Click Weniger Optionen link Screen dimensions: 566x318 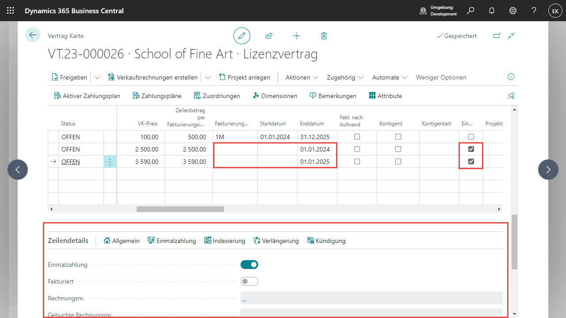[441, 77]
